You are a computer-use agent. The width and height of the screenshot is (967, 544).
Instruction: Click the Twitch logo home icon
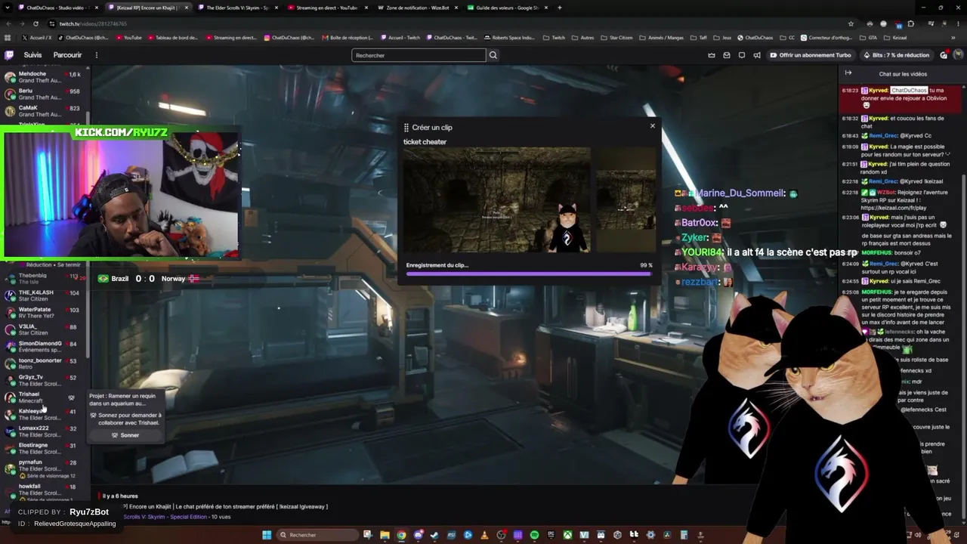pos(9,55)
